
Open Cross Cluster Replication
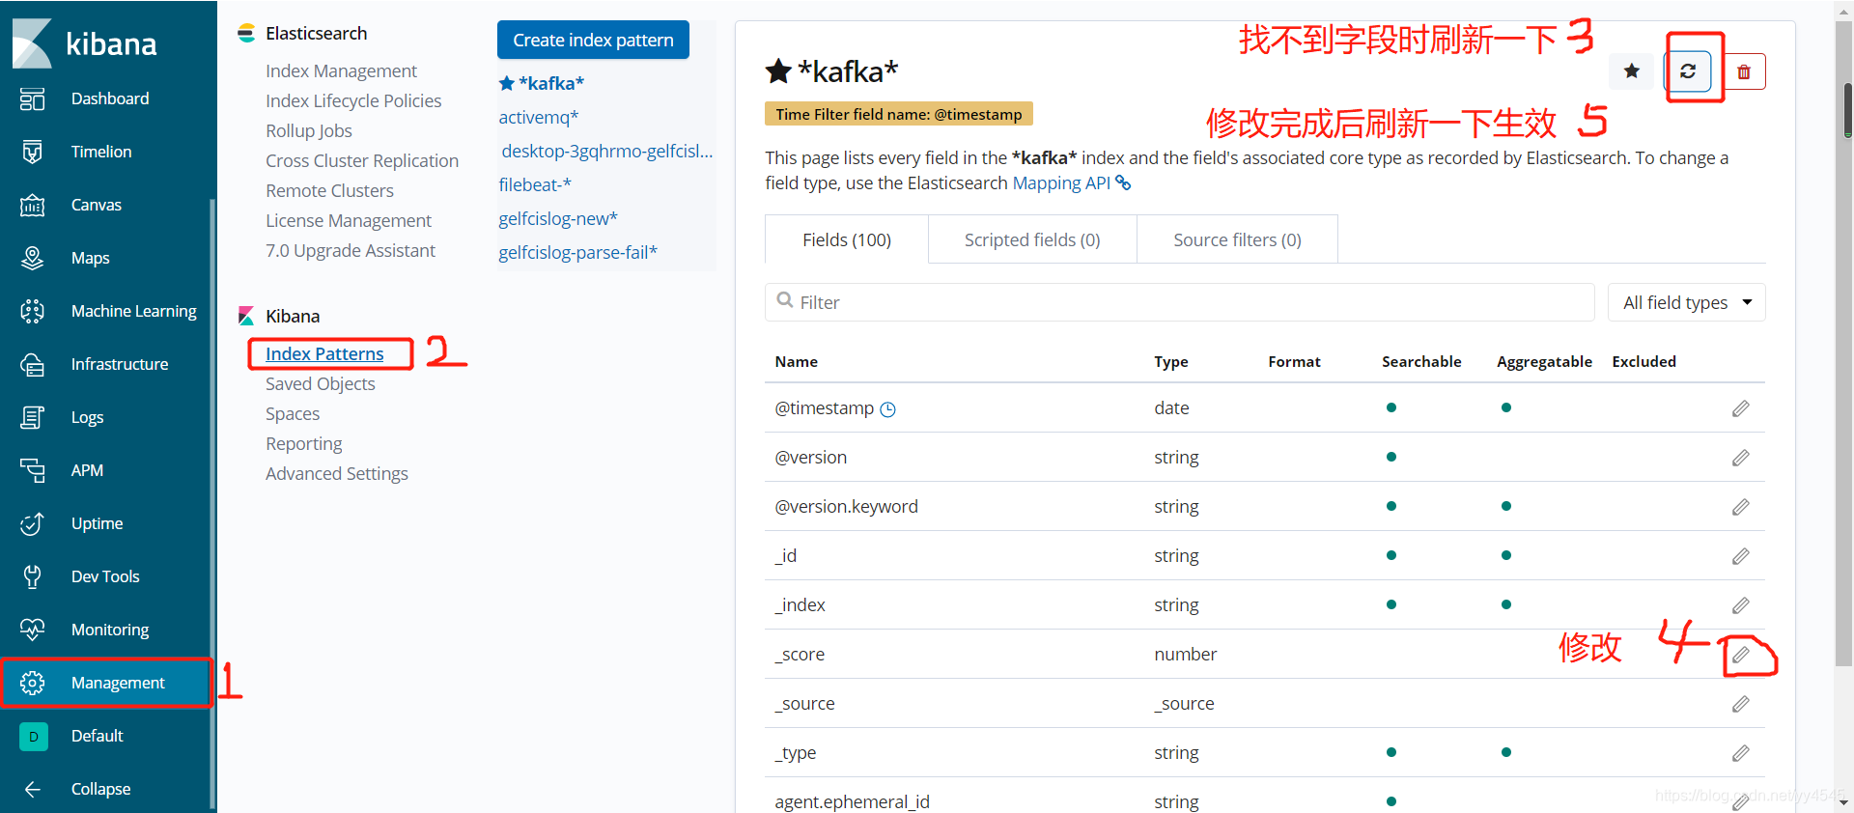point(362,160)
